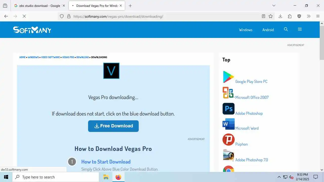Open VEGAS PRO breadcrumb link
The width and height of the screenshot is (324, 182).
click(x=68, y=57)
